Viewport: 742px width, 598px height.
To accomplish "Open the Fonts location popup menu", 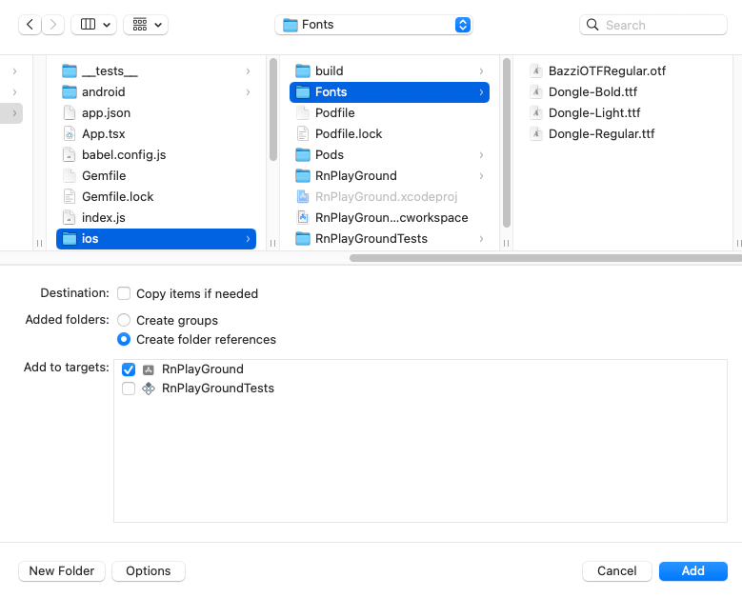I will pos(373,25).
